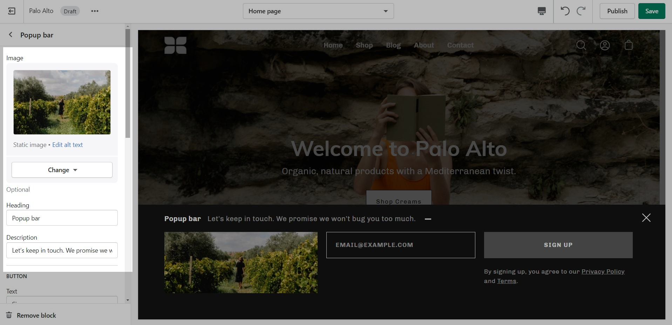Click the desktop preview device icon

point(542,11)
